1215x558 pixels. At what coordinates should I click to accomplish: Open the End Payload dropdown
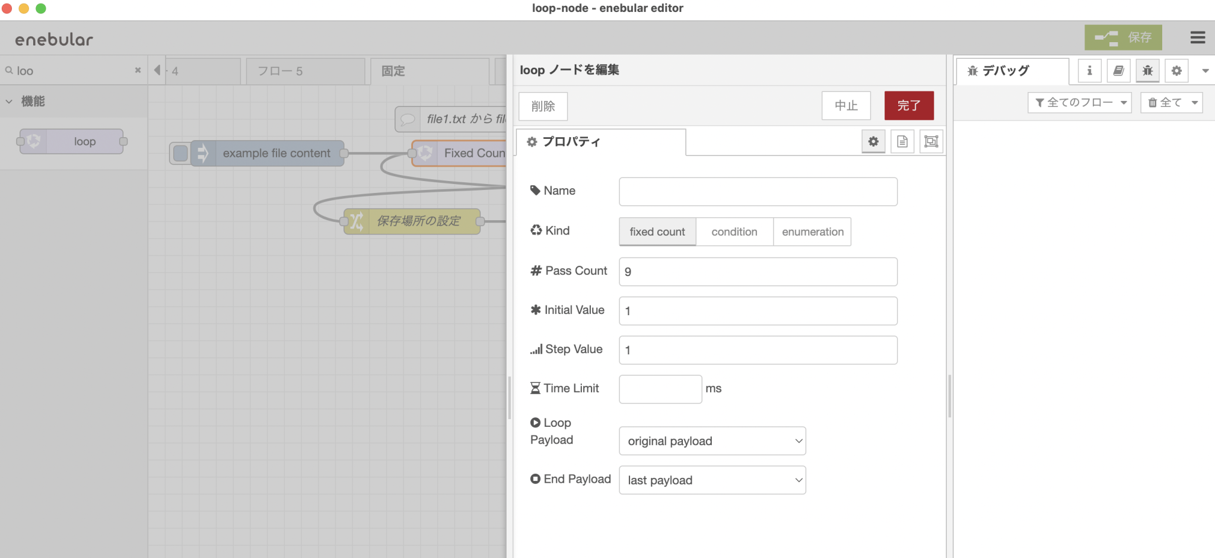[712, 480]
